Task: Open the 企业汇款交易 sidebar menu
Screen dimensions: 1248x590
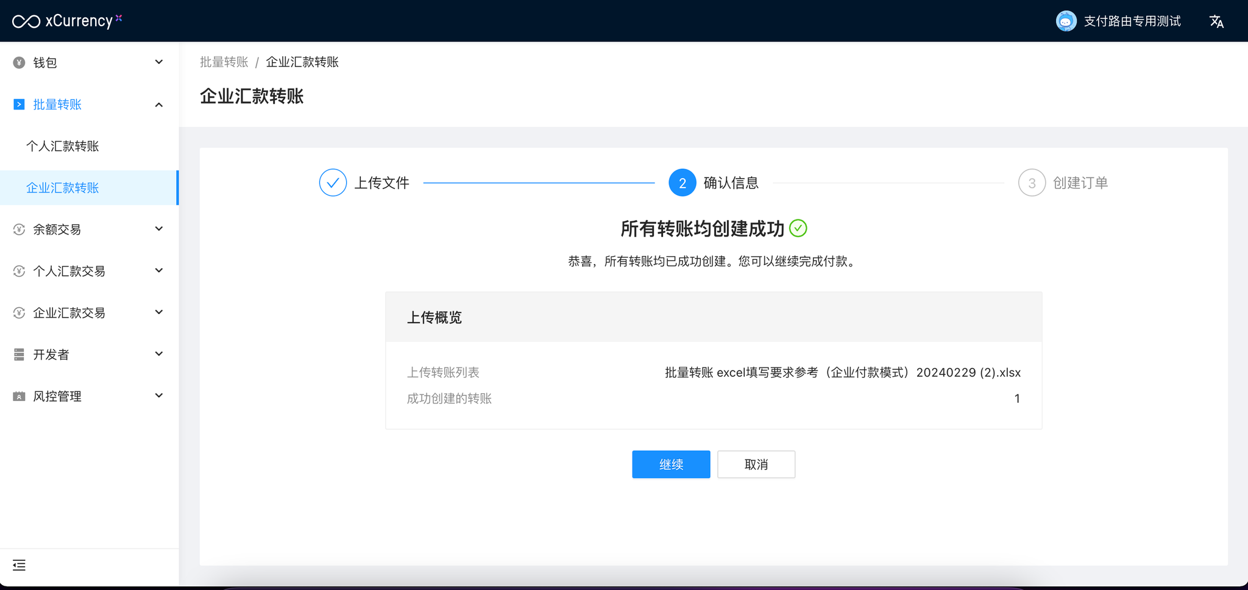Action: click(x=89, y=313)
